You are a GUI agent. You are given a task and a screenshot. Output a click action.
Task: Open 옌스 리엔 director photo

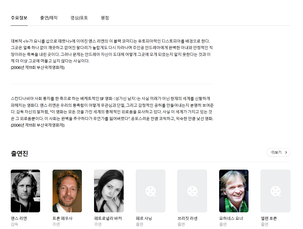(25, 191)
